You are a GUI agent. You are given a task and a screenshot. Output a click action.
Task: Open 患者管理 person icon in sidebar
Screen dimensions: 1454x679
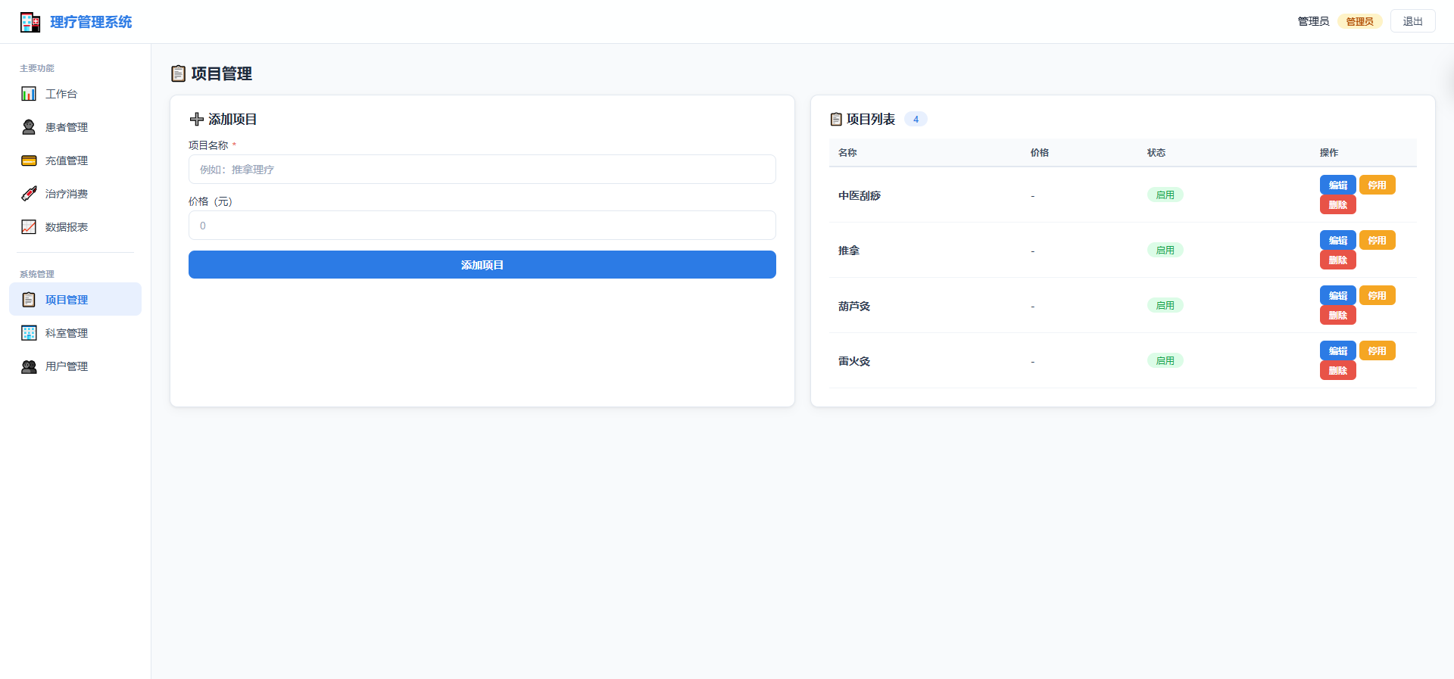pos(29,127)
